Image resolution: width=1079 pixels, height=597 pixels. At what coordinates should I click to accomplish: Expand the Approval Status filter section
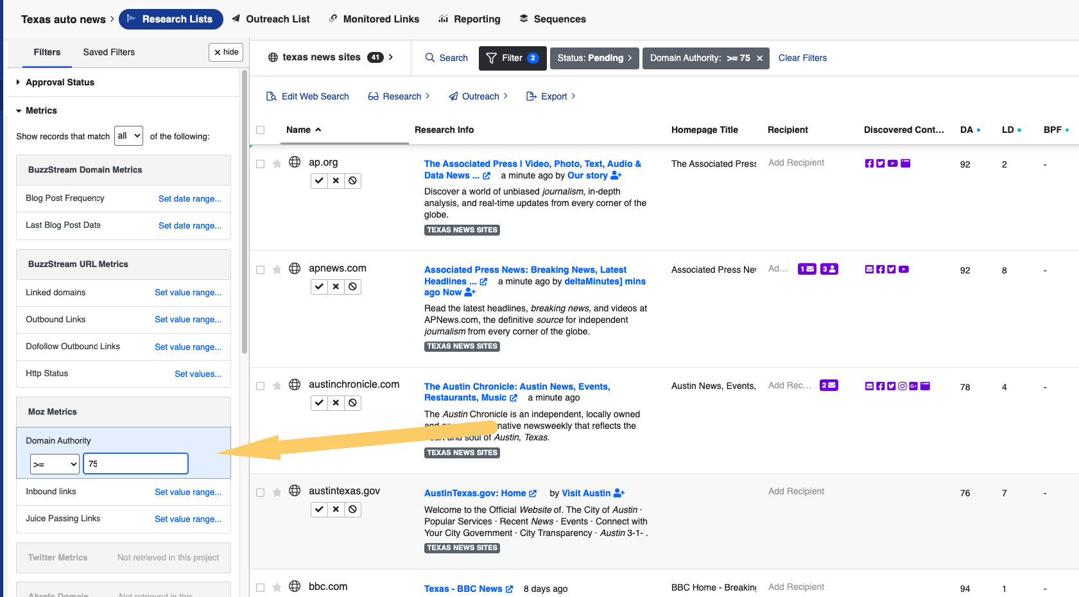point(60,82)
